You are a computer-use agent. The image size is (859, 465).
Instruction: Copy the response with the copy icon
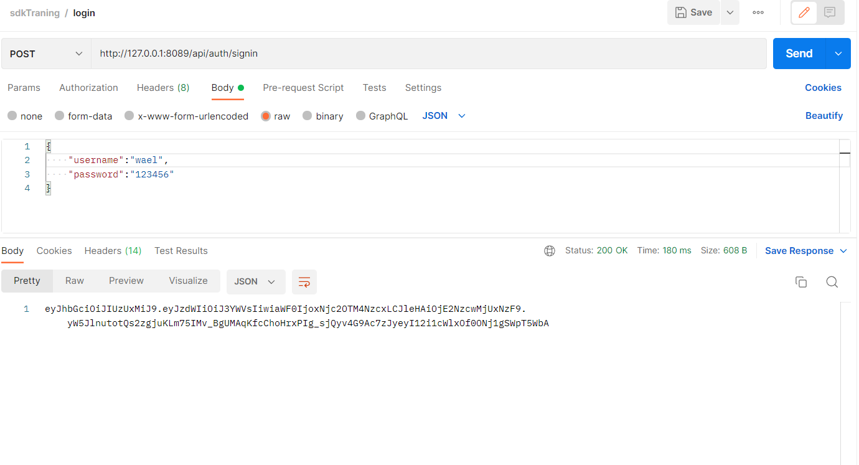(x=801, y=282)
